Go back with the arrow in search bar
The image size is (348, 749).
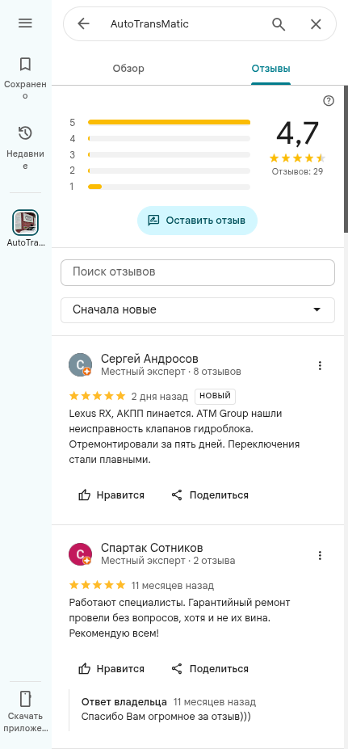83,24
